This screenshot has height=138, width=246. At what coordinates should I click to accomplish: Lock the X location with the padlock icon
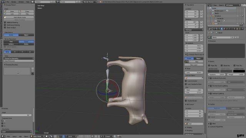click(201, 11)
